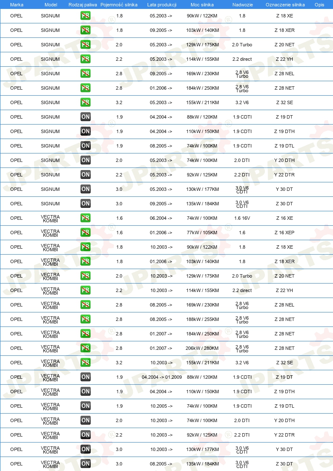Click '2.0 Turbo' body cell in SIGNUM row

242,45
